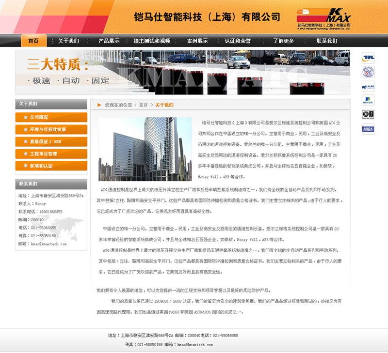
Task: Open the 工程项目管理 sidebar button
Action: 51,154
